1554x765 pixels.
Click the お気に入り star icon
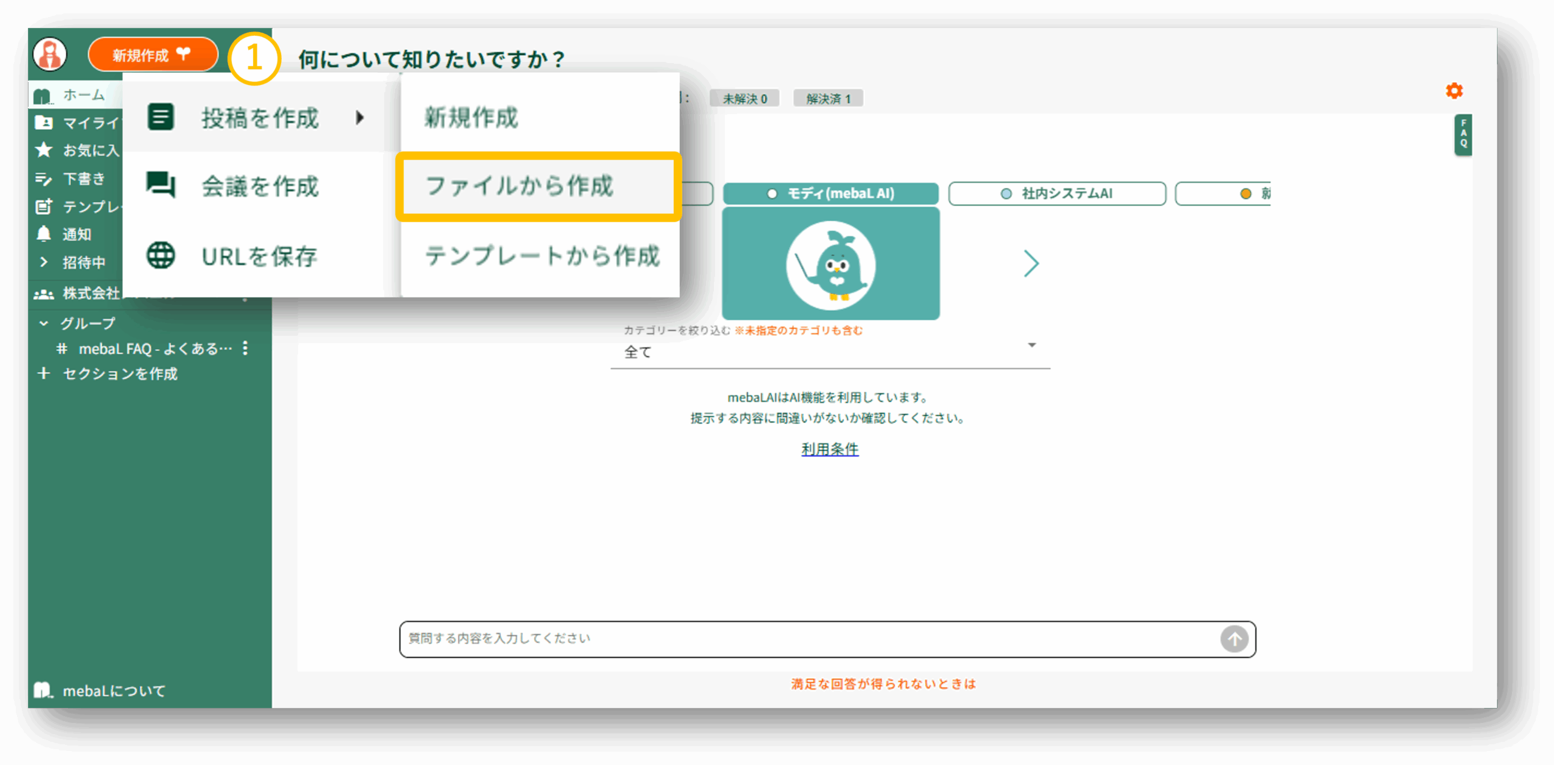pos(43,150)
